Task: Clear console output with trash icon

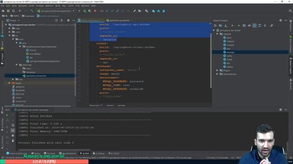Action: point(13,141)
